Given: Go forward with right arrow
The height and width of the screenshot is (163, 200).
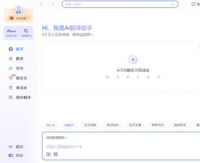Looking at the screenshot, I should (52, 4).
